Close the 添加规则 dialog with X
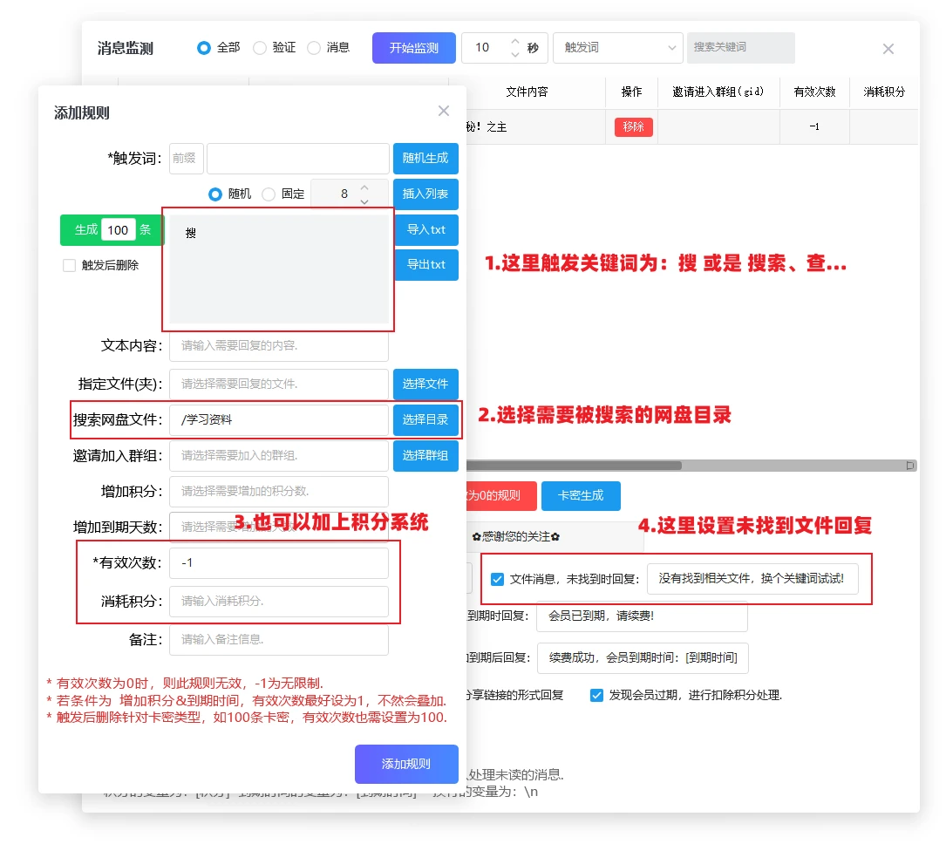 (x=444, y=111)
